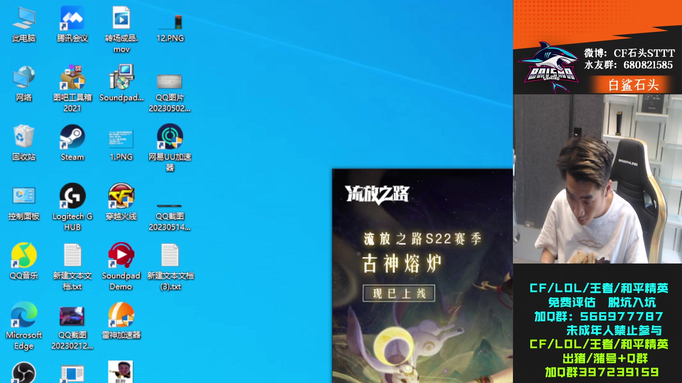The width and height of the screenshot is (682, 383).
Task: Launch Soundpad Demo shortcut
Action: click(x=121, y=267)
